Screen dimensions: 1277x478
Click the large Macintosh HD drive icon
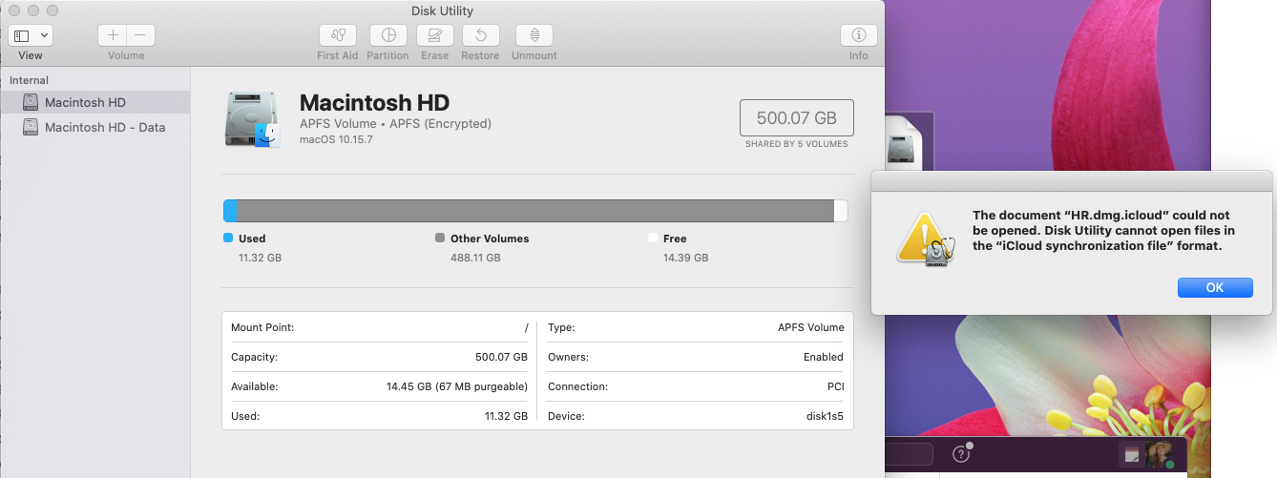[x=252, y=119]
